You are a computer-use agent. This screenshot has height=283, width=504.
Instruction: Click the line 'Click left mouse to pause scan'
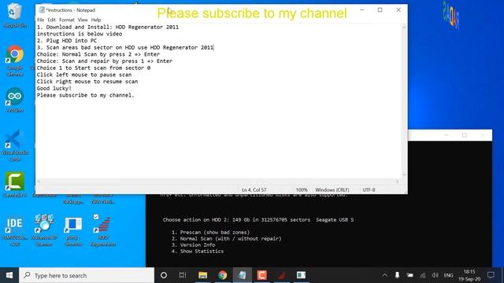tap(84, 75)
